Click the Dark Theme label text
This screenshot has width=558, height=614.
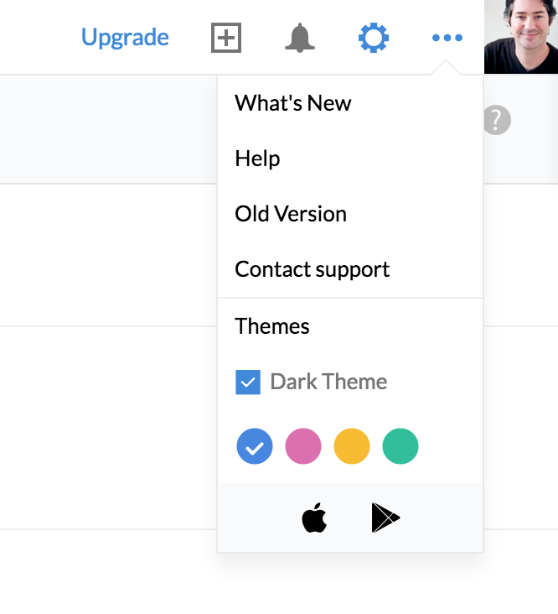(x=328, y=382)
